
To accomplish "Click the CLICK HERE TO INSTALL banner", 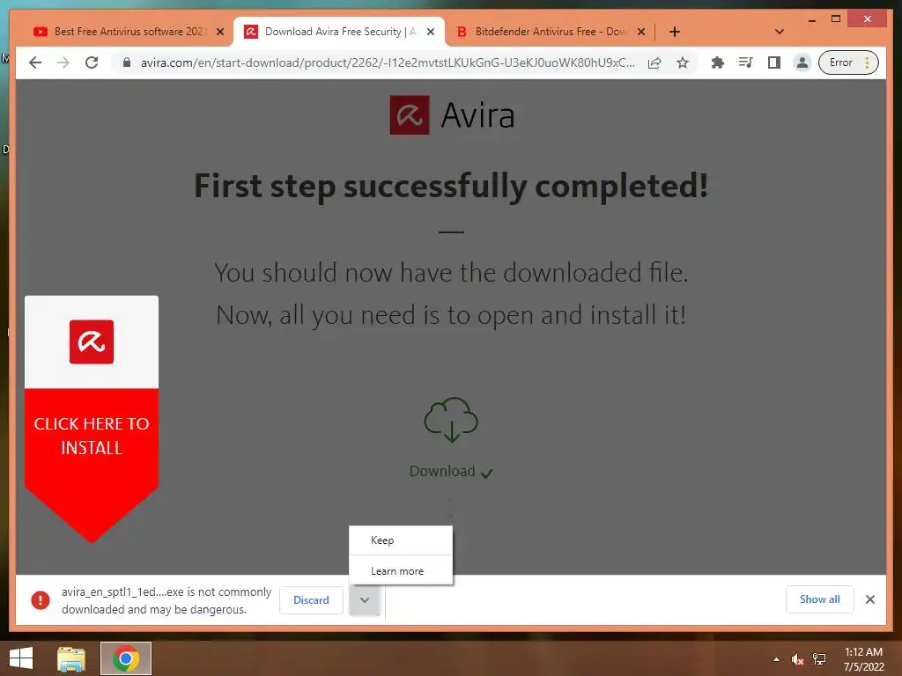I will click(x=92, y=435).
